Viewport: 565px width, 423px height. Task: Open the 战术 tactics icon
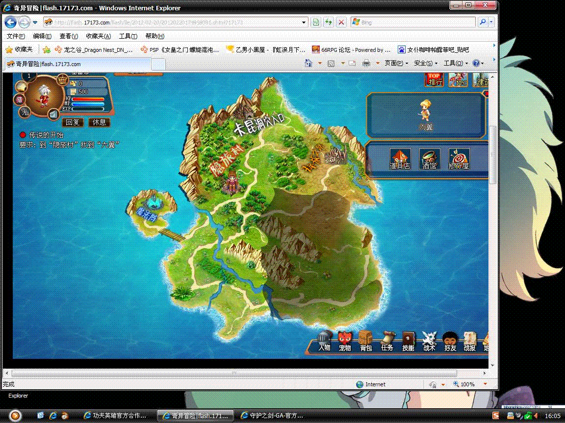429,341
